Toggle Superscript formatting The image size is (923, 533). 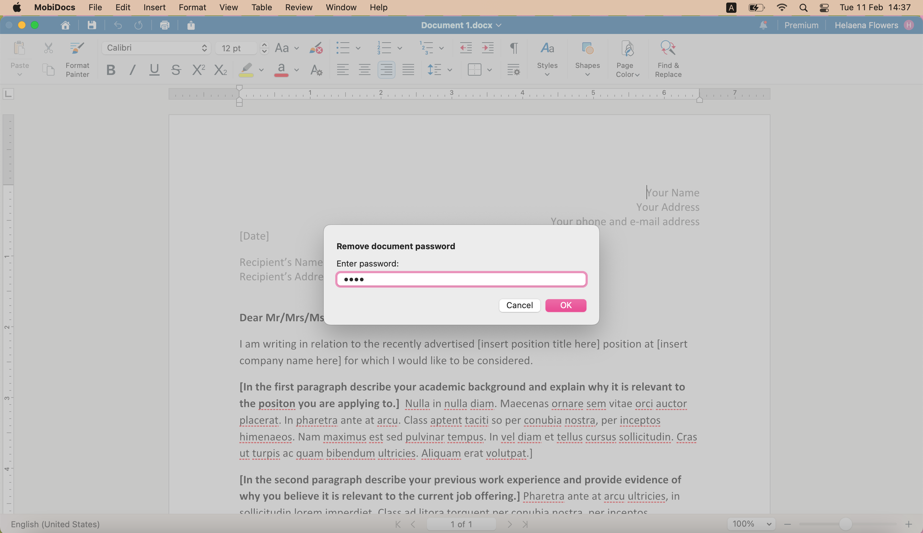pos(198,70)
